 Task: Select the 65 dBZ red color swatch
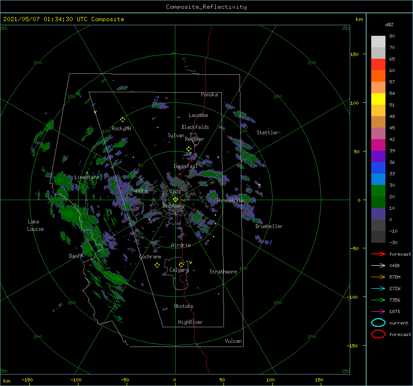tap(378, 64)
